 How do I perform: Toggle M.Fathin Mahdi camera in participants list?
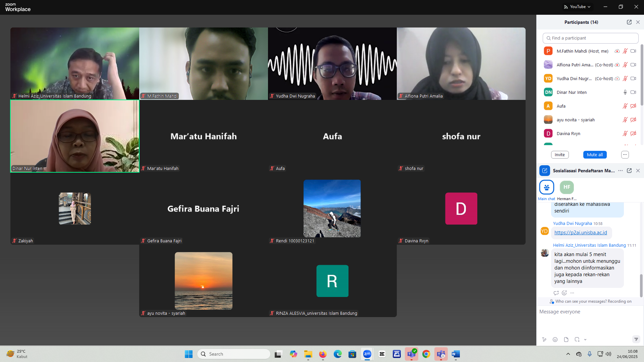633,51
